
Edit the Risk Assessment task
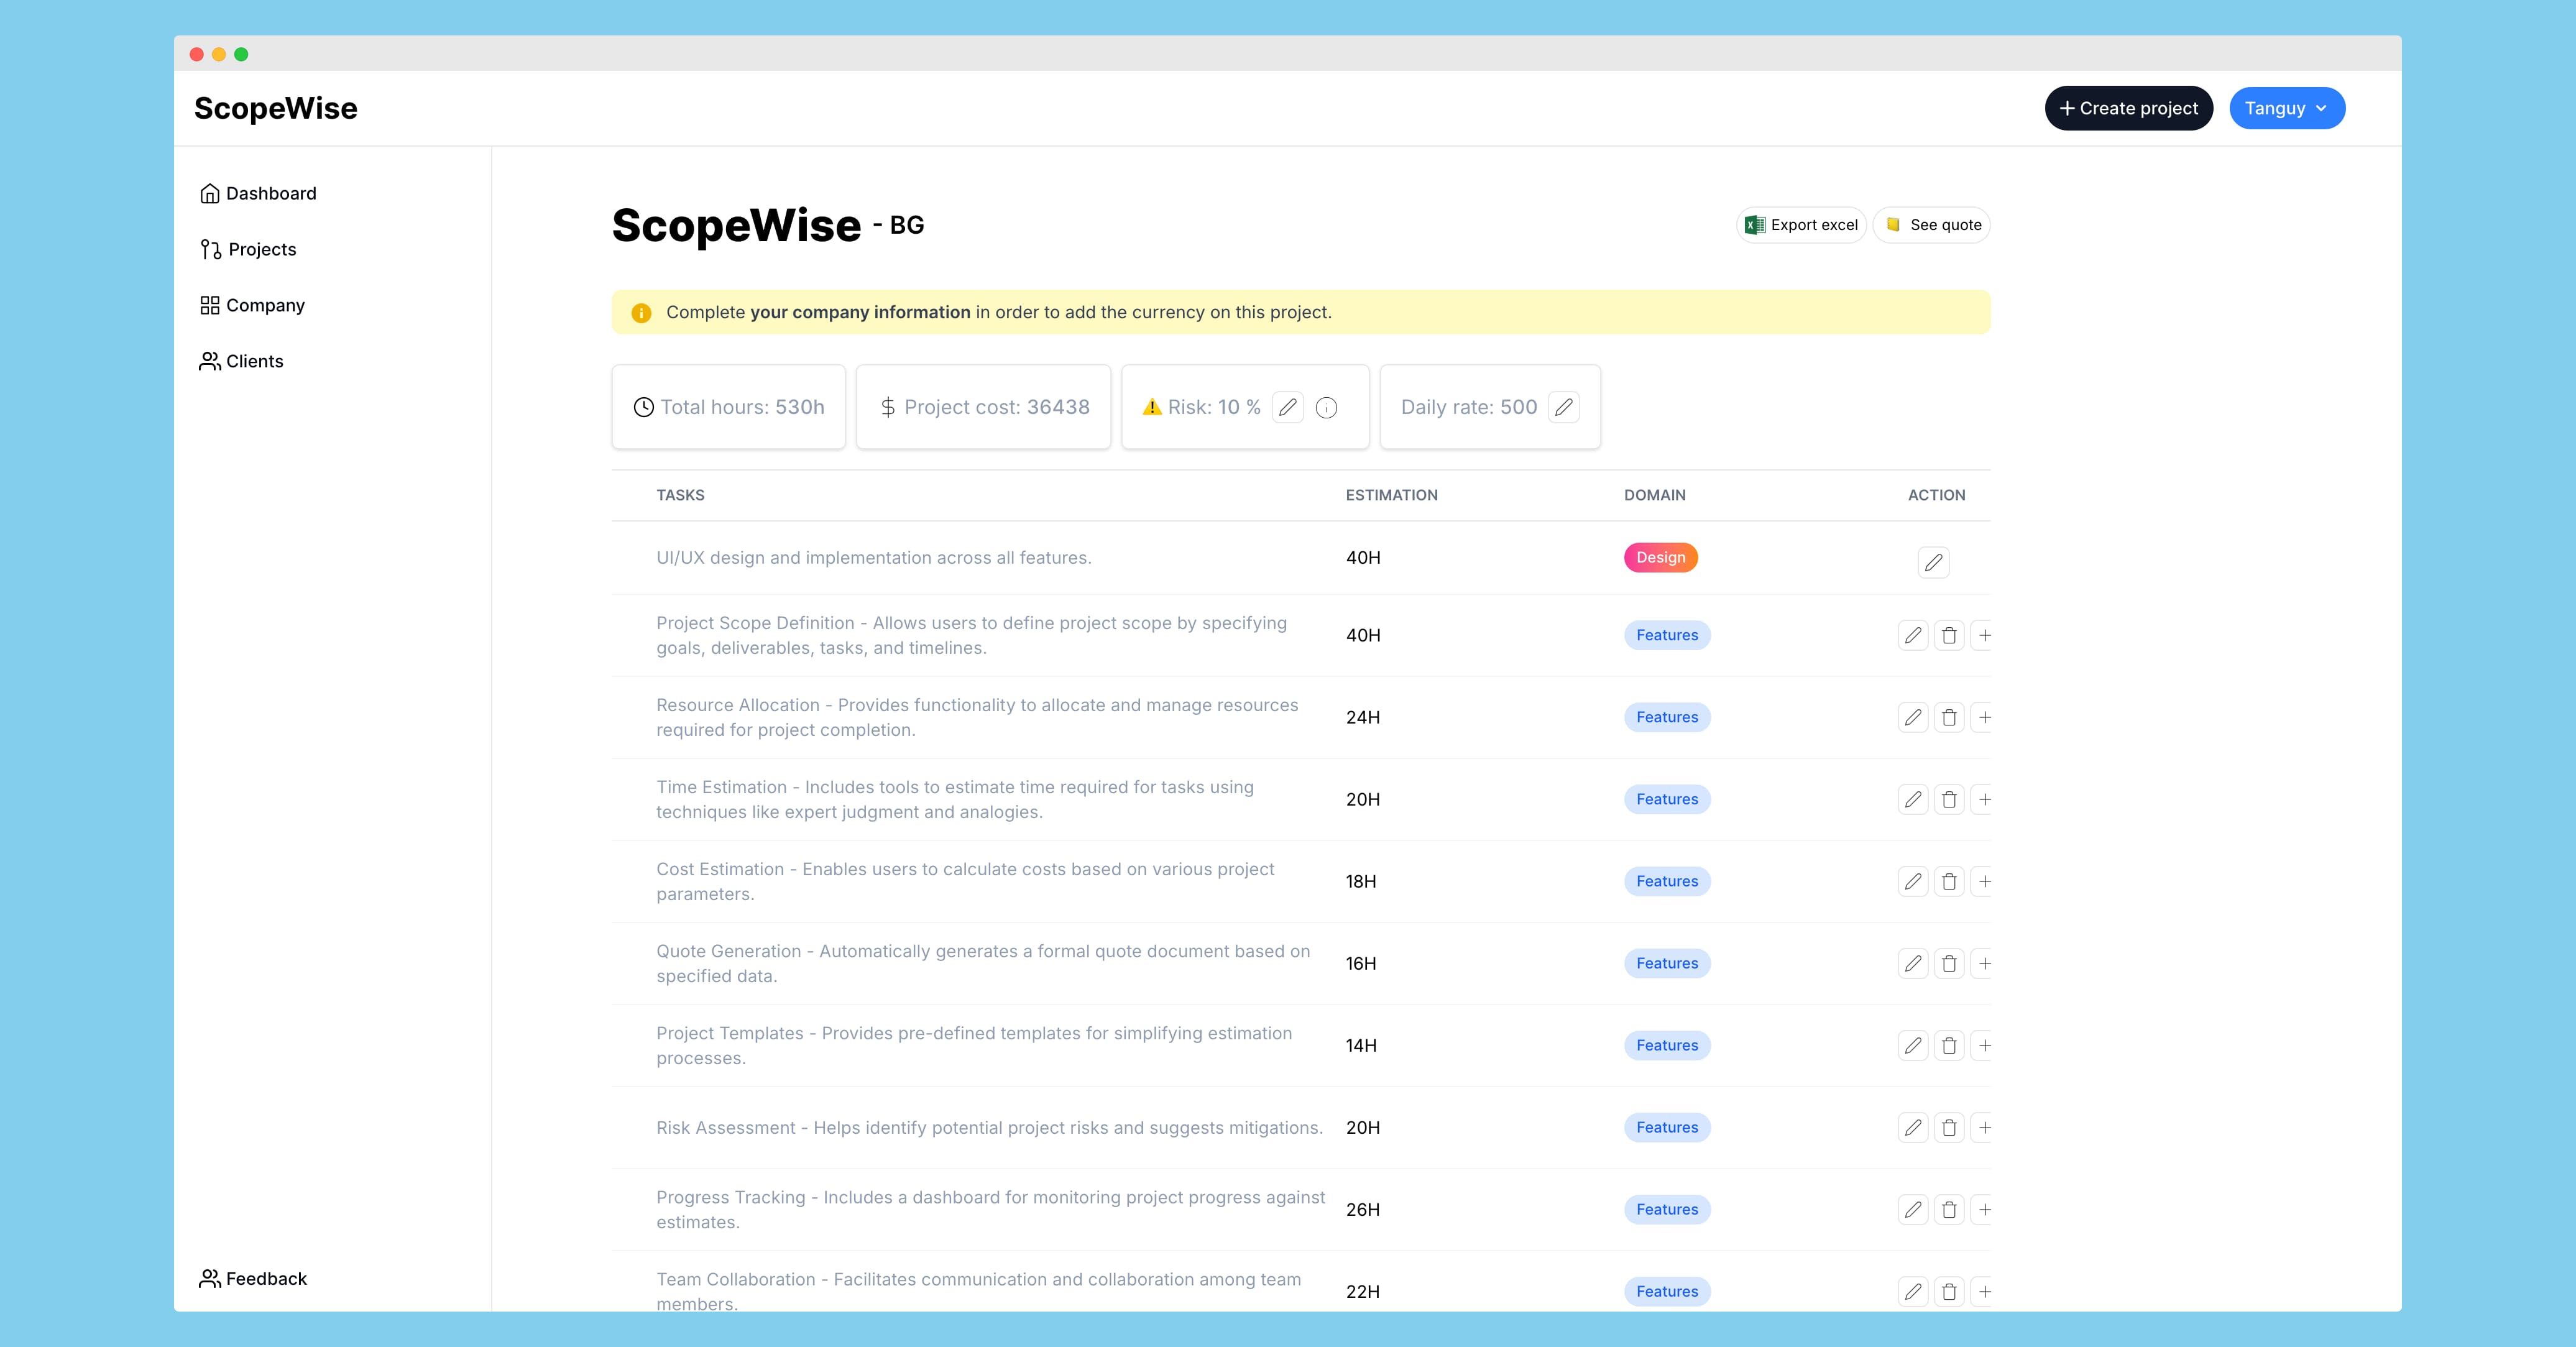pos(1912,1127)
